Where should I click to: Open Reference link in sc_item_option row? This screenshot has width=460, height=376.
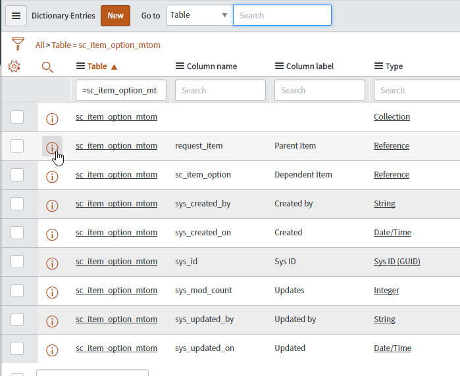pyautogui.click(x=392, y=175)
